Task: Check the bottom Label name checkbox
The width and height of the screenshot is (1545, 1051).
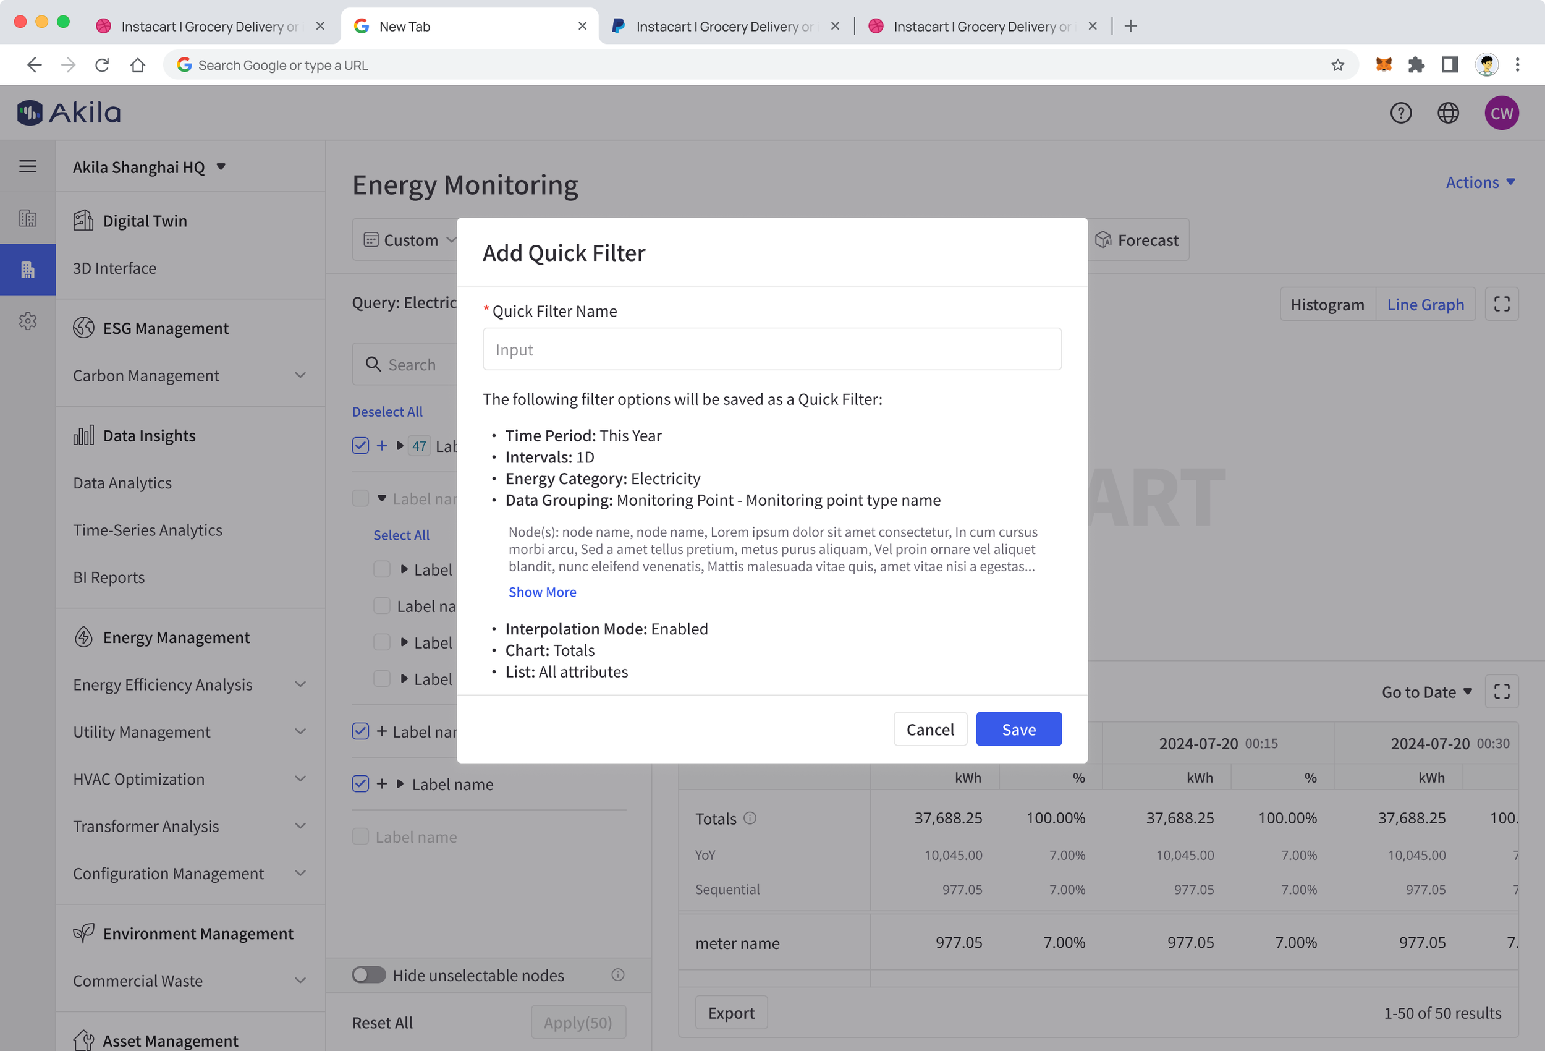Action: [360, 837]
